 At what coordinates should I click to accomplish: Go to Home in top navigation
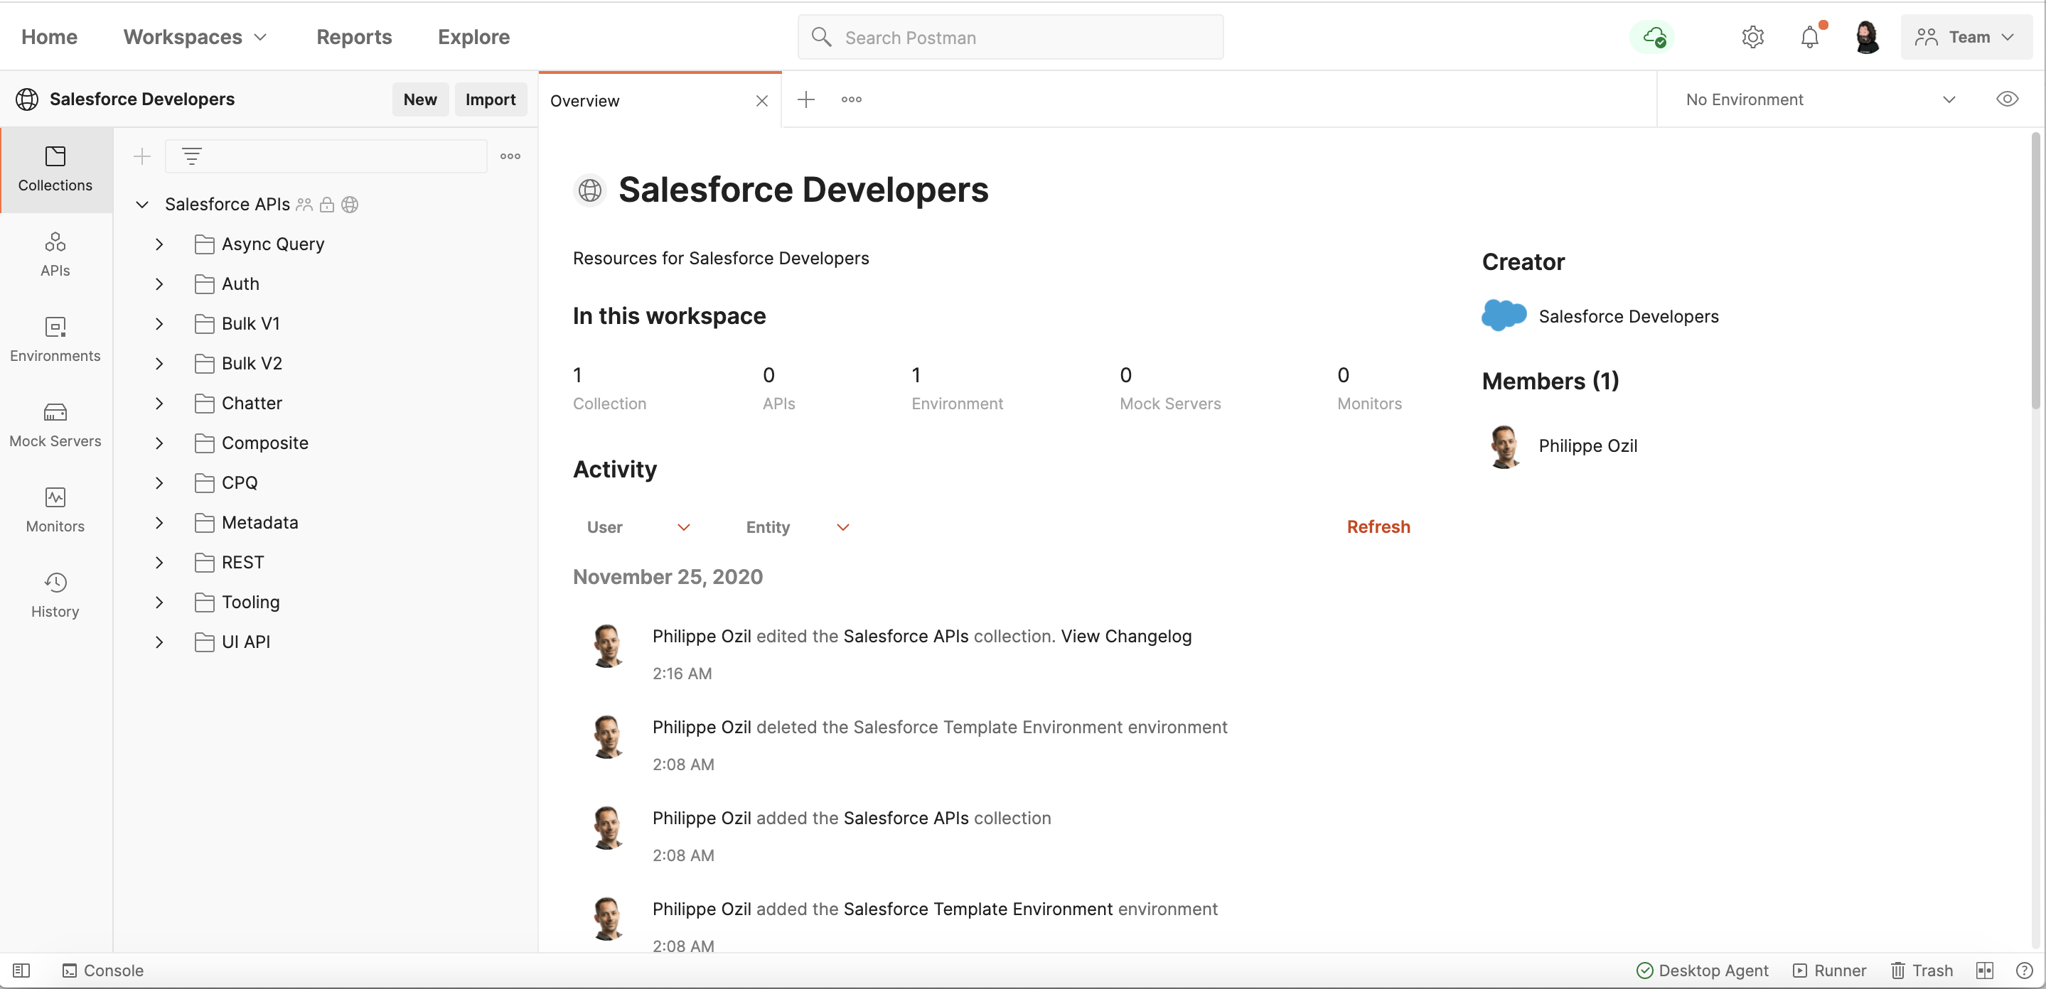[49, 38]
